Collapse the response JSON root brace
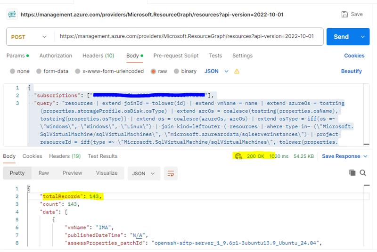This screenshot has height=252, width=377. click(x=29, y=188)
